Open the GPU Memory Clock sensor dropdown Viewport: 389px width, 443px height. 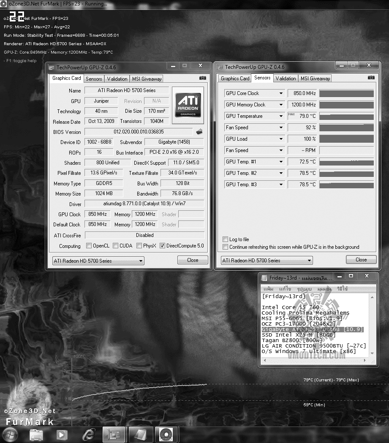coord(281,105)
